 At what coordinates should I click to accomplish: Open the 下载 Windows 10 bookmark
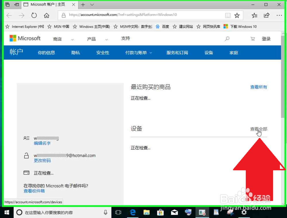(x=240, y=27)
